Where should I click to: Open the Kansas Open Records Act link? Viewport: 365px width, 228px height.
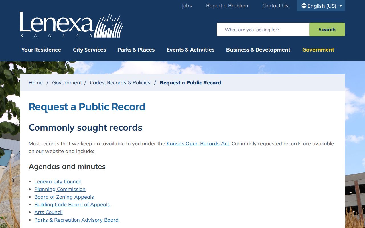coord(198,144)
